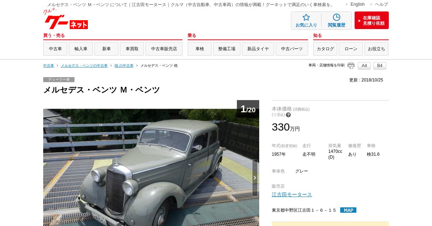The image size is (432, 226).
Task: Follow メルセデス・ベンツの中古車 breadcrumb link
Action: pos(84,66)
